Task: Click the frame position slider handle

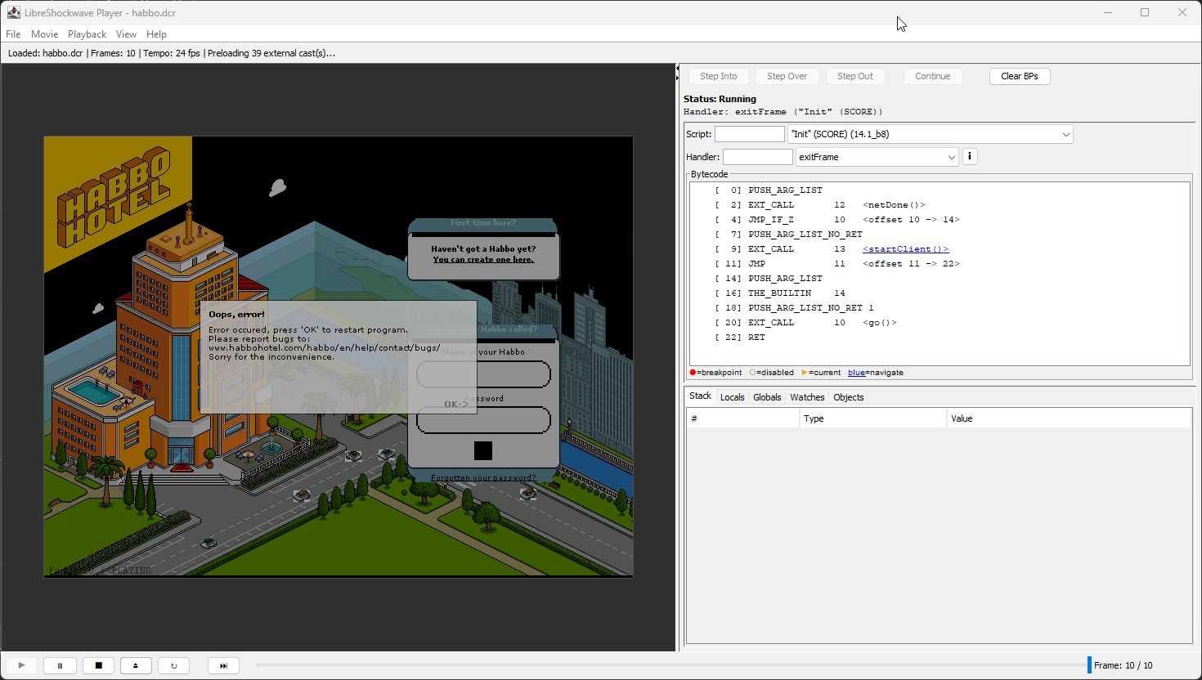Action: [1089, 664]
